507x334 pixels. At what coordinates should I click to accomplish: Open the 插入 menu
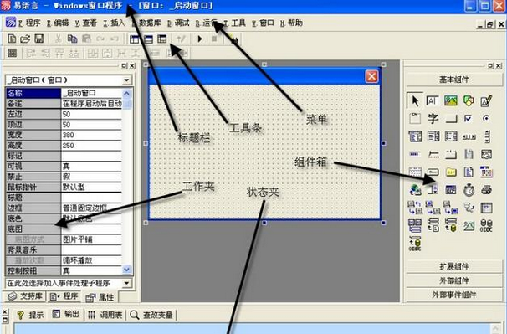click(114, 23)
